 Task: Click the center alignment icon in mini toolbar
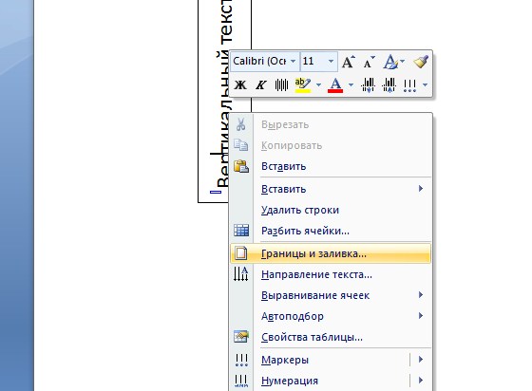coord(281,84)
